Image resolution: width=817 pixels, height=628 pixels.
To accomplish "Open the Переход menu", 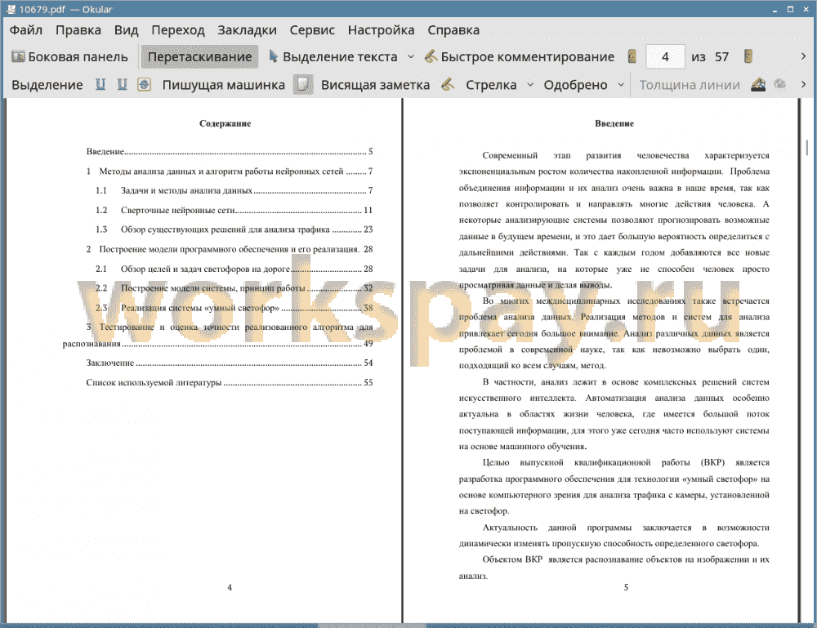I will tap(177, 30).
